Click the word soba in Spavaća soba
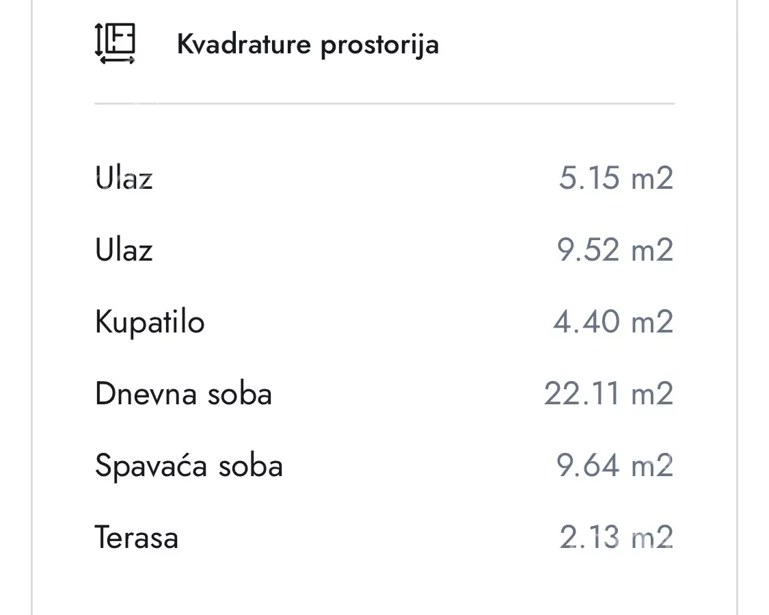769x615 pixels. (x=251, y=466)
